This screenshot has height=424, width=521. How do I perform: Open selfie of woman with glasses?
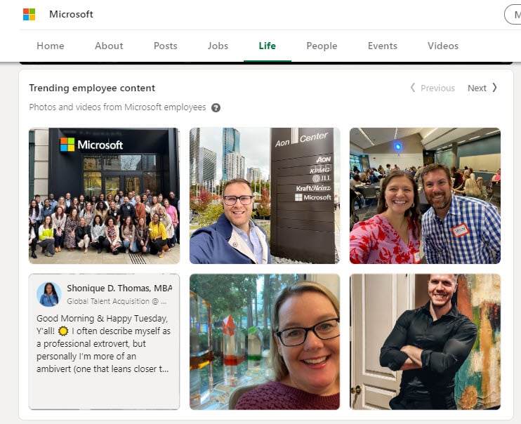pyautogui.click(x=265, y=342)
